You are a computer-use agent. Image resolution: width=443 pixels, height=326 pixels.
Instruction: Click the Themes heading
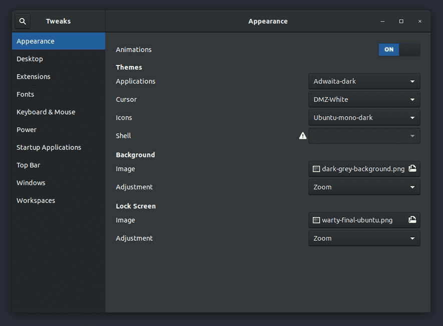click(129, 67)
